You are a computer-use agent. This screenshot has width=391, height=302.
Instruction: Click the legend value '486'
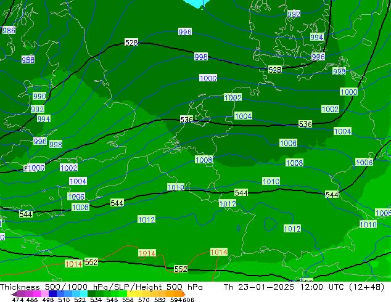[32, 300]
